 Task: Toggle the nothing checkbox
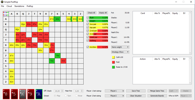coord(88,40)
